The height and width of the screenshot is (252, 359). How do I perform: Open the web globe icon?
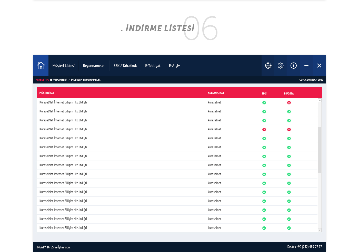click(x=268, y=66)
